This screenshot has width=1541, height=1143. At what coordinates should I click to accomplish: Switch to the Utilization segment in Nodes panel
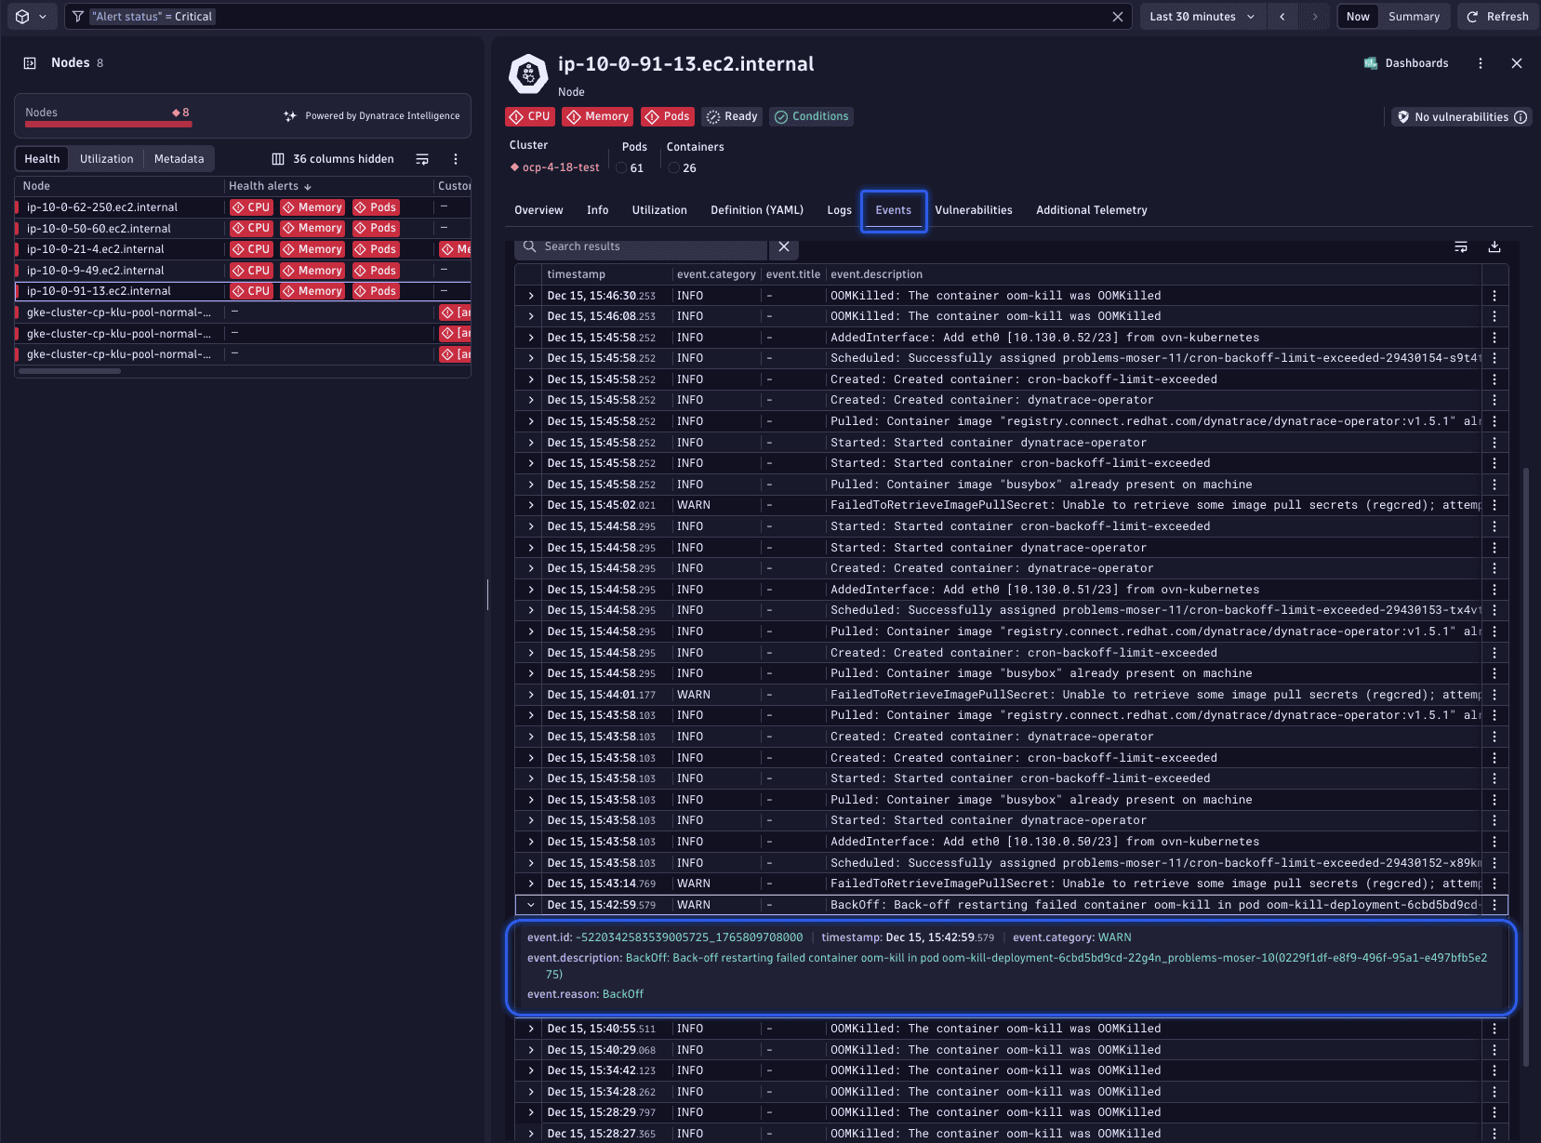[107, 158]
